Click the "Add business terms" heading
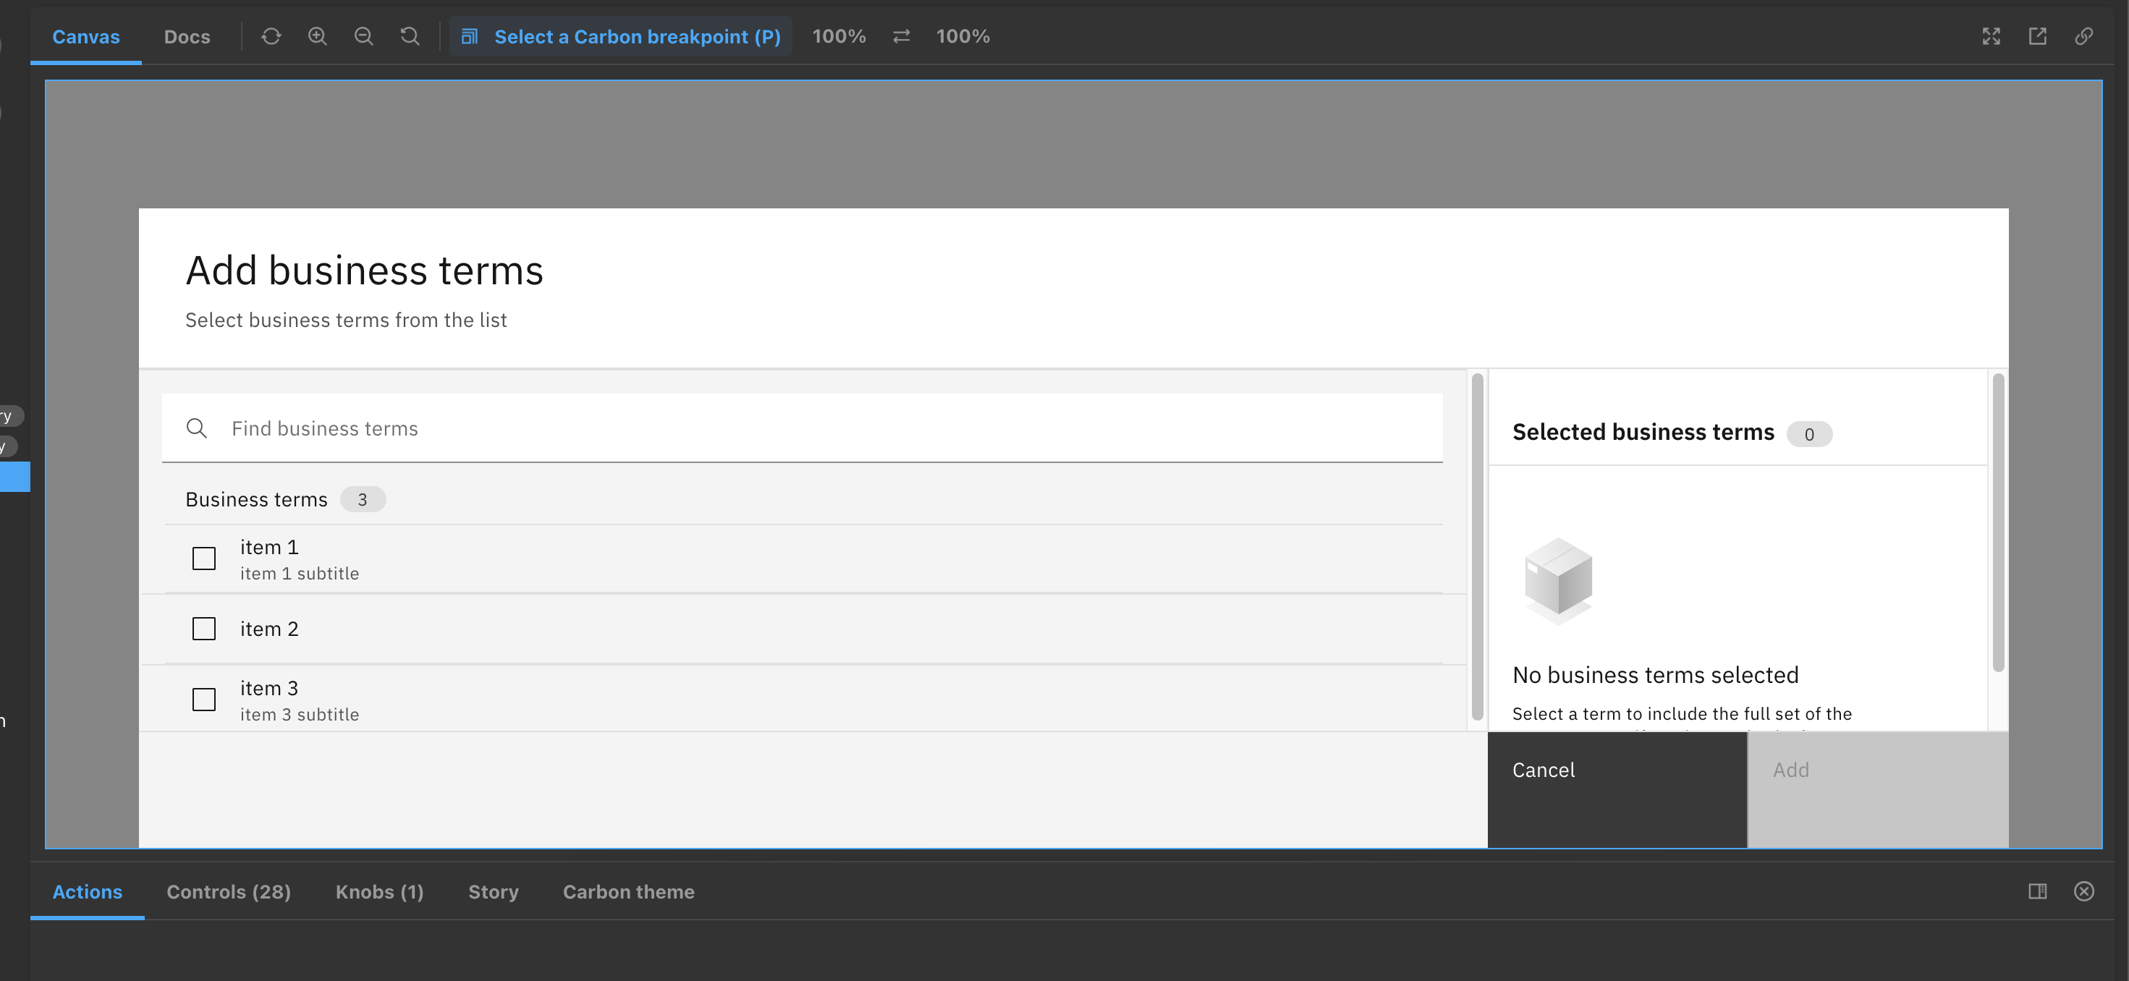This screenshot has width=2129, height=981. point(365,271)
